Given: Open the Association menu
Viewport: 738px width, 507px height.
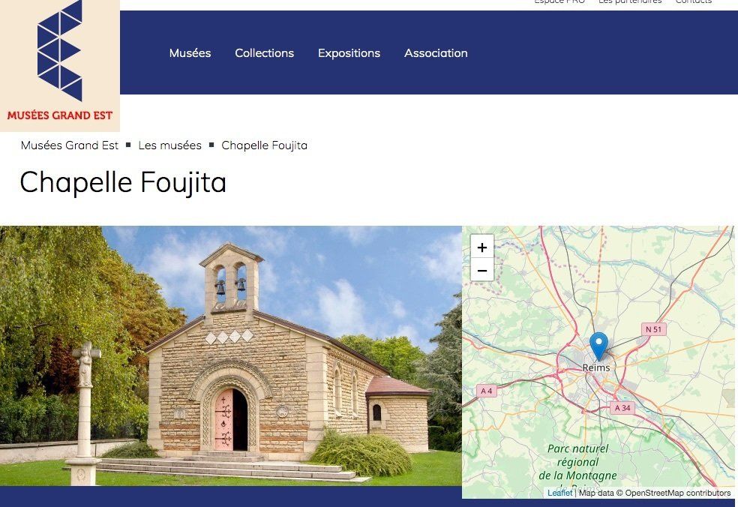Looking at the screenshot, I should point(436,53).
